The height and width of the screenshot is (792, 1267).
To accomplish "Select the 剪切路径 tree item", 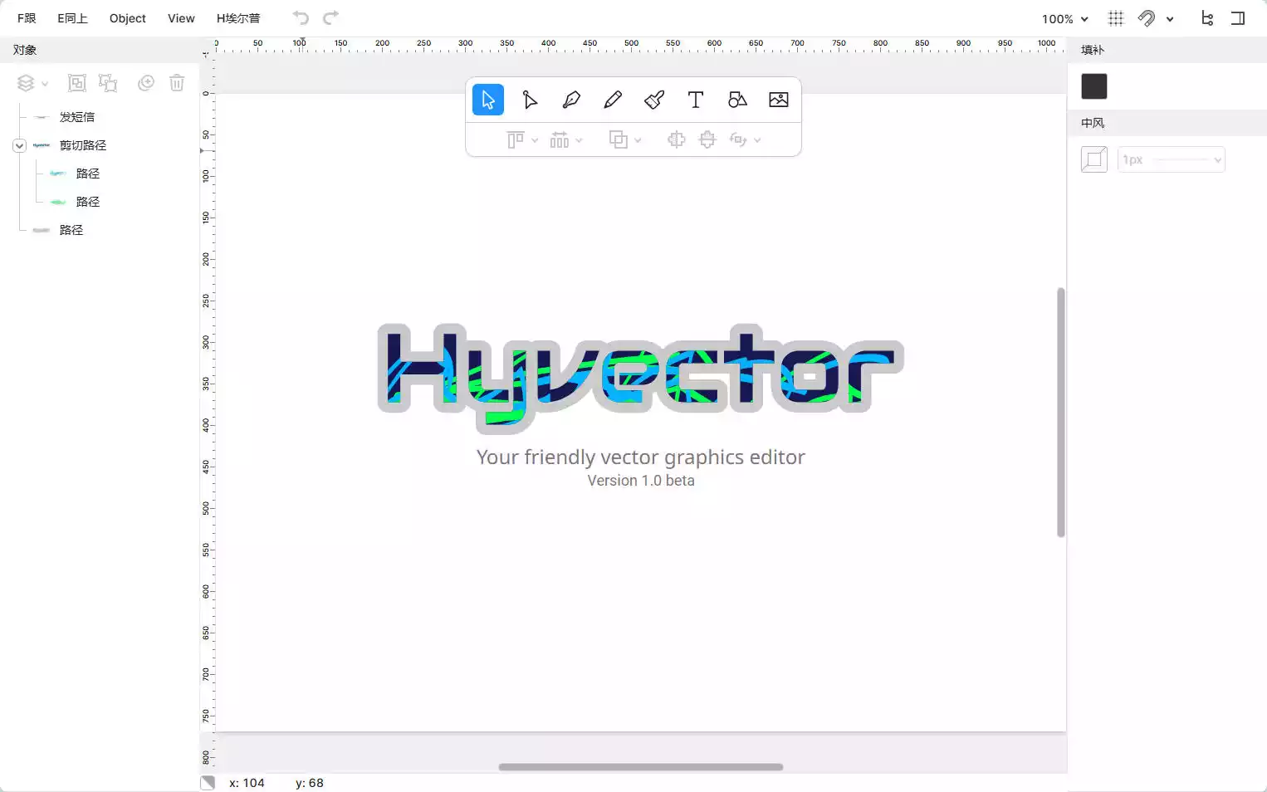I will pos(83,145).
